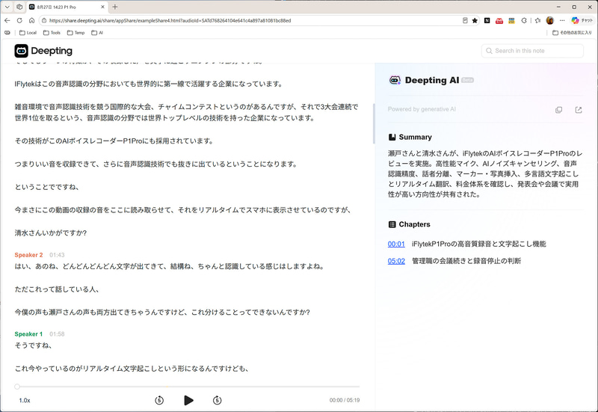Jump to chapter at 00:01
Viewport: 598px width, 412px height.
click(396, 244)
